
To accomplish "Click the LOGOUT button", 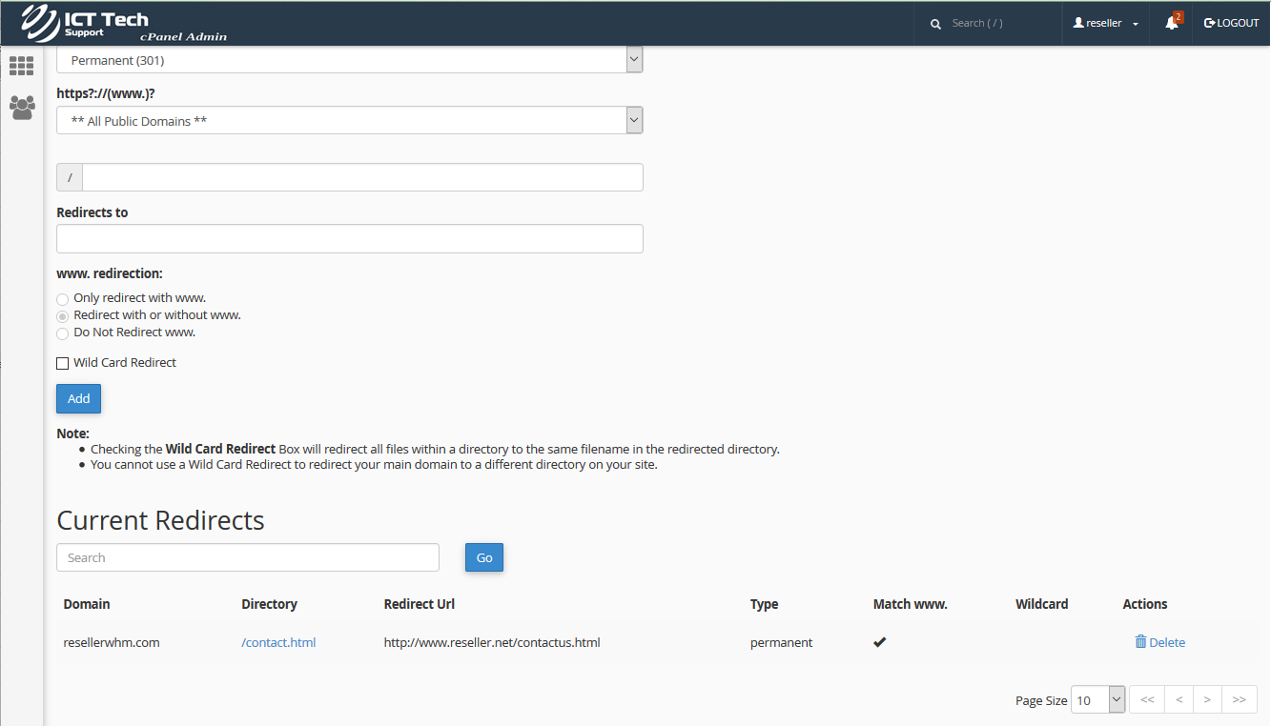I will click(x=1232, y=23).
